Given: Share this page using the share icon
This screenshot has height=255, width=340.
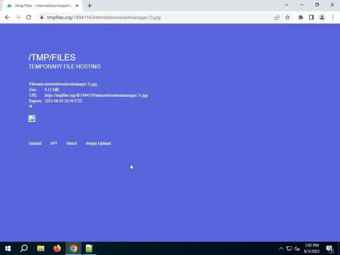Looking at the screenshot, I should (x=277, y=17).
